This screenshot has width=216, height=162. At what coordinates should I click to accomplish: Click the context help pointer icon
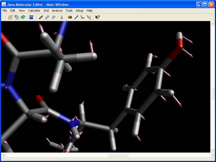point(97,17)
